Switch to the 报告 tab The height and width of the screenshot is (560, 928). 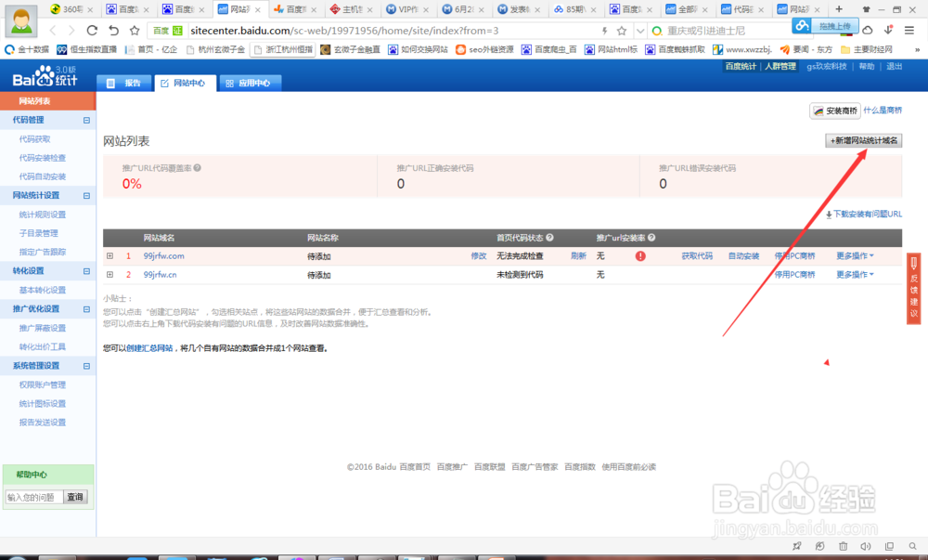[x=124, y=83]
